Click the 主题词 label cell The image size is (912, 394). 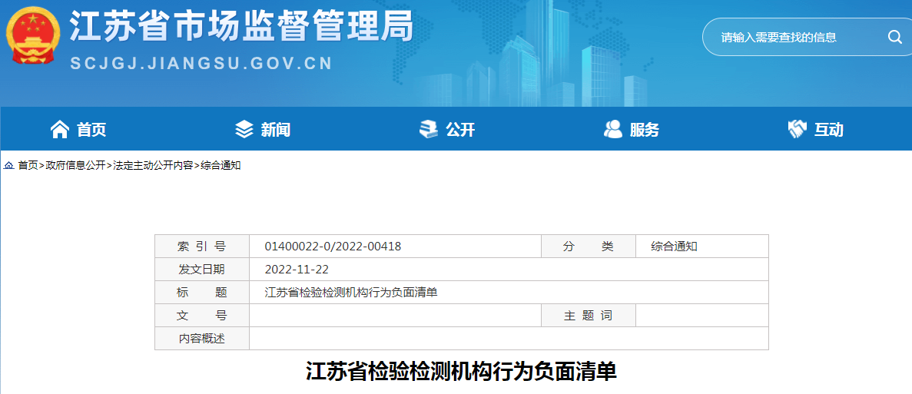(x=588, y=316)
